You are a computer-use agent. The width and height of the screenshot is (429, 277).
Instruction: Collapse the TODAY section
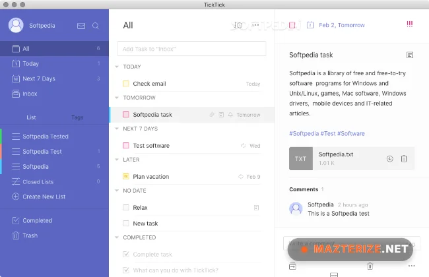click(x=117, y=67)
